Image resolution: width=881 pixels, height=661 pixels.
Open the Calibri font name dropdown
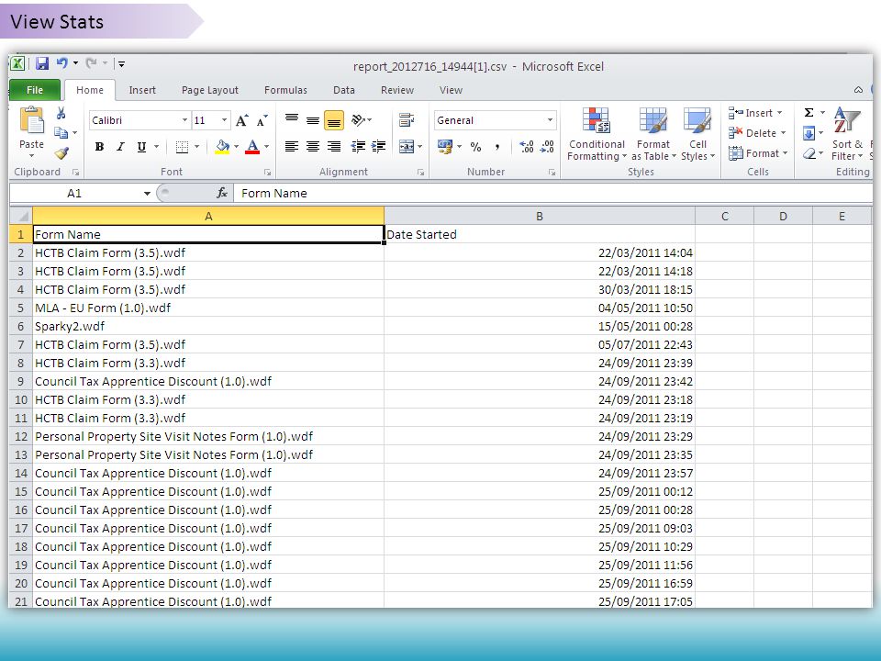click(184, 120)
